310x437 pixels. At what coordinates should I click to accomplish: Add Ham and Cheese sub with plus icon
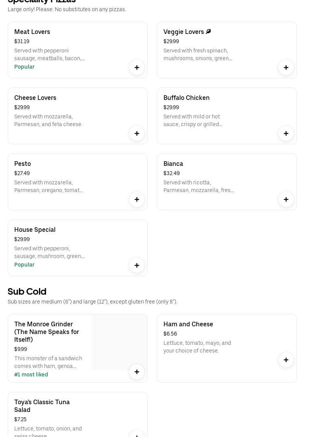coord(286,360)
